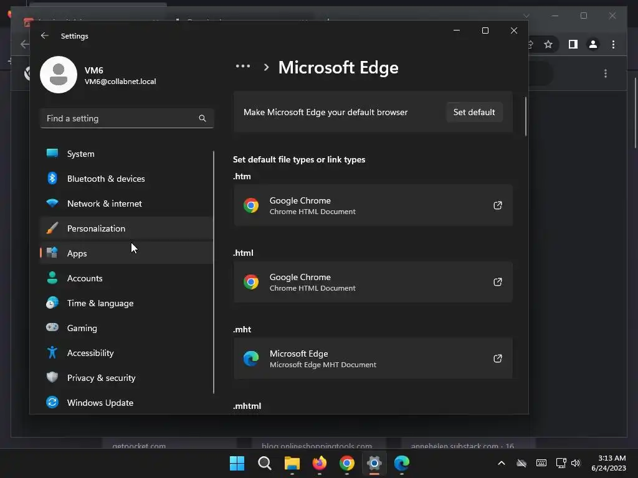
Task: Click the Privacy shield icon
Action: pyautogui.click(x=52, y=377)
